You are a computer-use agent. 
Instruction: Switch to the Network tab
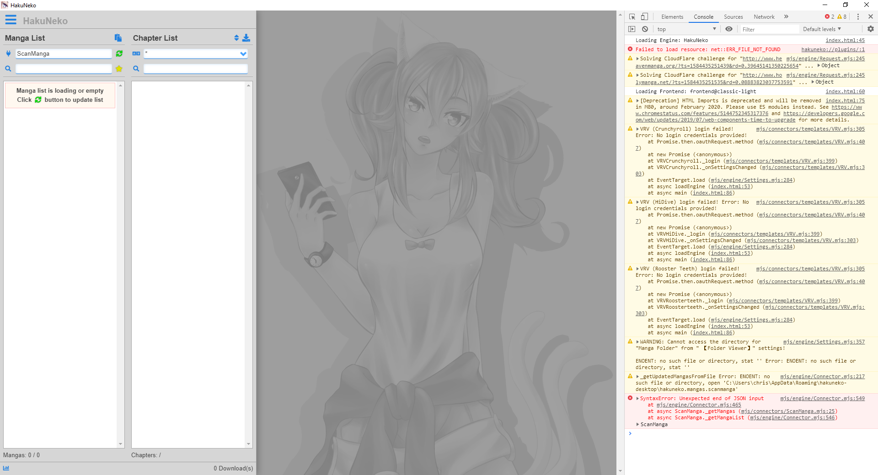(x=764, y=16)
